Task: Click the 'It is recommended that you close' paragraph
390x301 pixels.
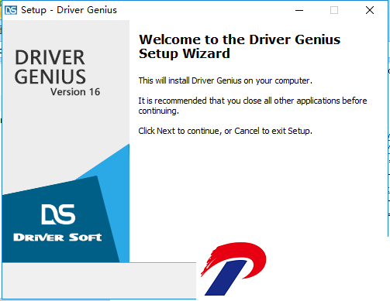Action: click(x=253, y=105)
